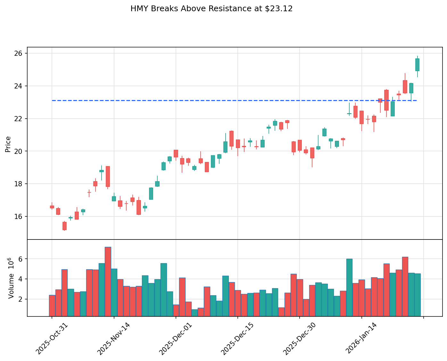Click the red volume bar just above 6 million
Viewport: 447px width, 361px height.
tap(405, 287)
